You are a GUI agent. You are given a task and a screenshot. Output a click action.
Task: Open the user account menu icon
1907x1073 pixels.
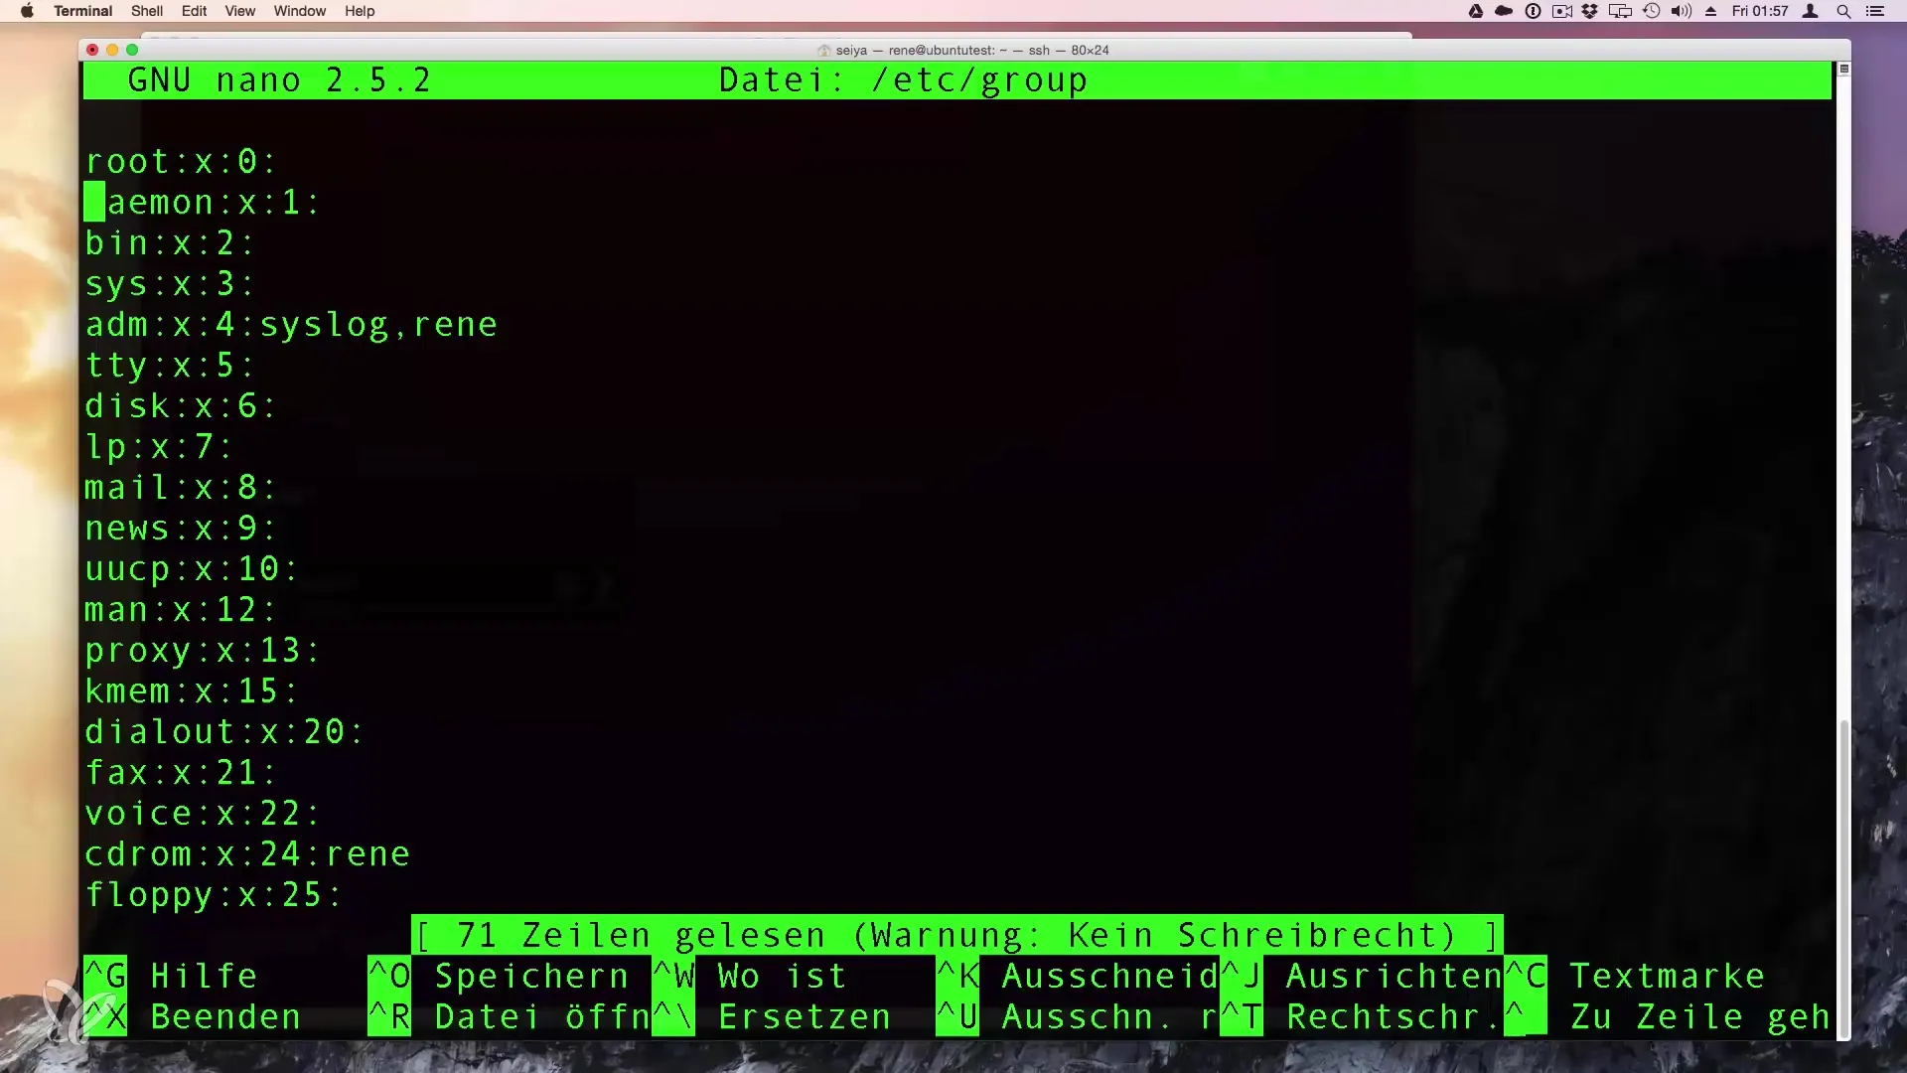[1811, 11]
